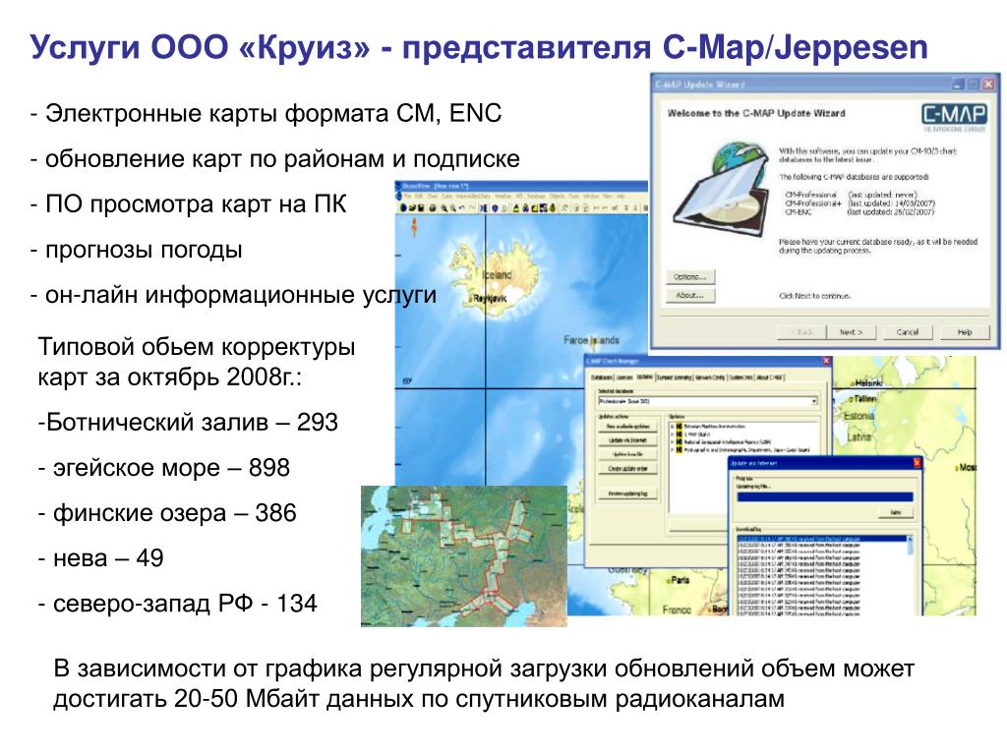Click Update via Internet in Chart Manager

628,440
